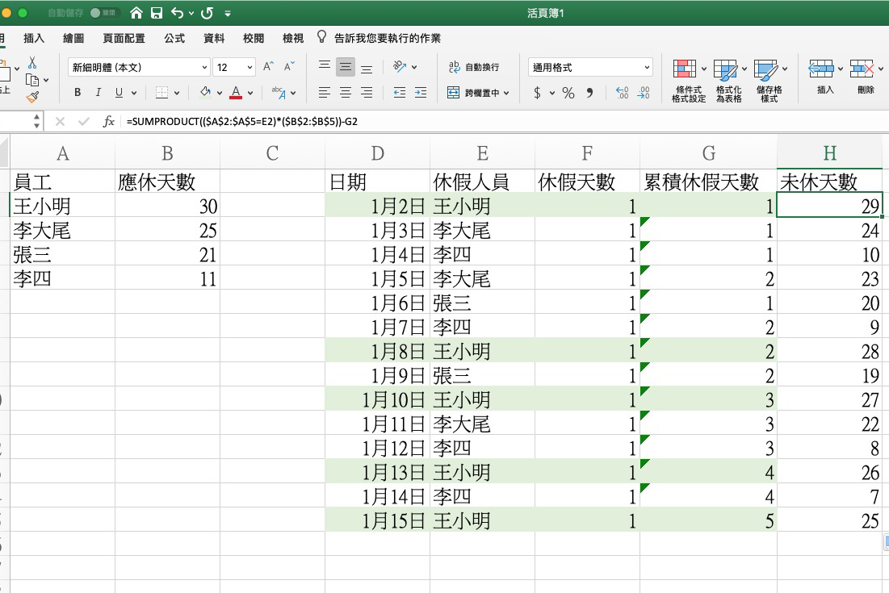Apply the percent style icon
889x593 pixels.
point(567,91)
